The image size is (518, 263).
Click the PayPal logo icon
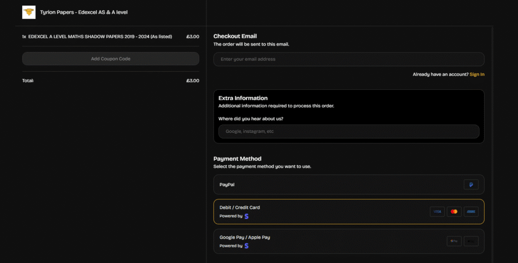click(471, 185)
